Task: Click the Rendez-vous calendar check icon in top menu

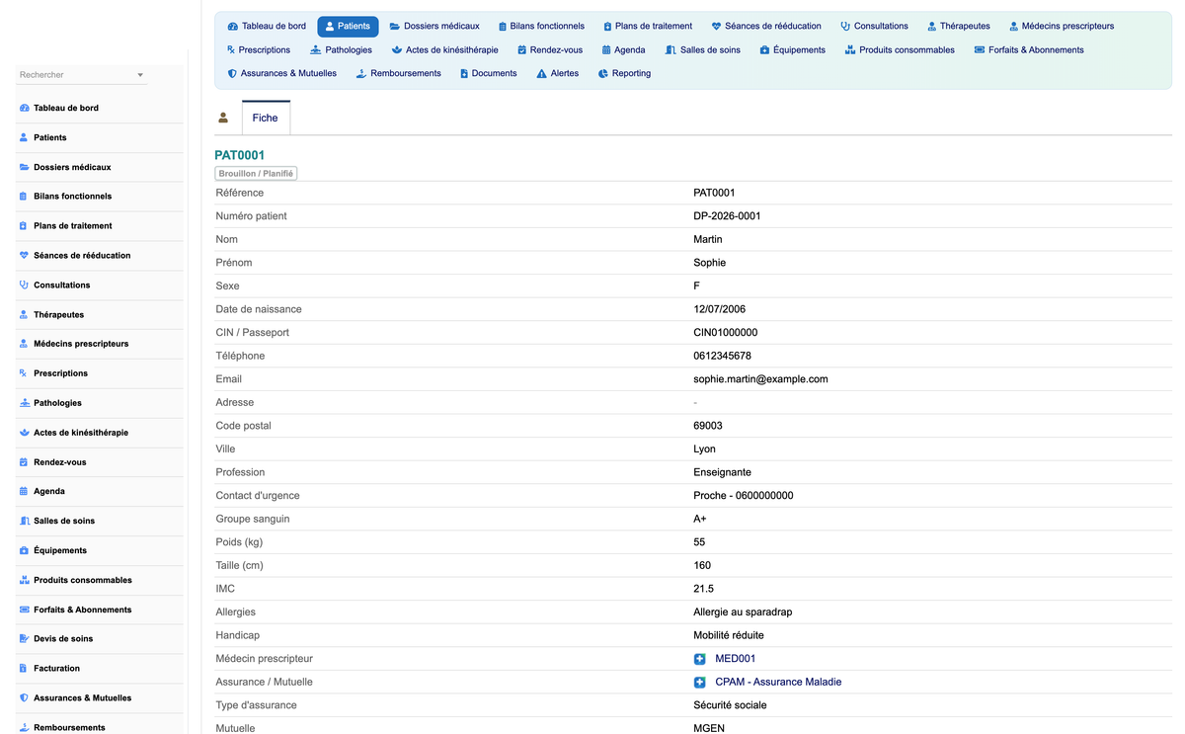Action: coord(521,49)
